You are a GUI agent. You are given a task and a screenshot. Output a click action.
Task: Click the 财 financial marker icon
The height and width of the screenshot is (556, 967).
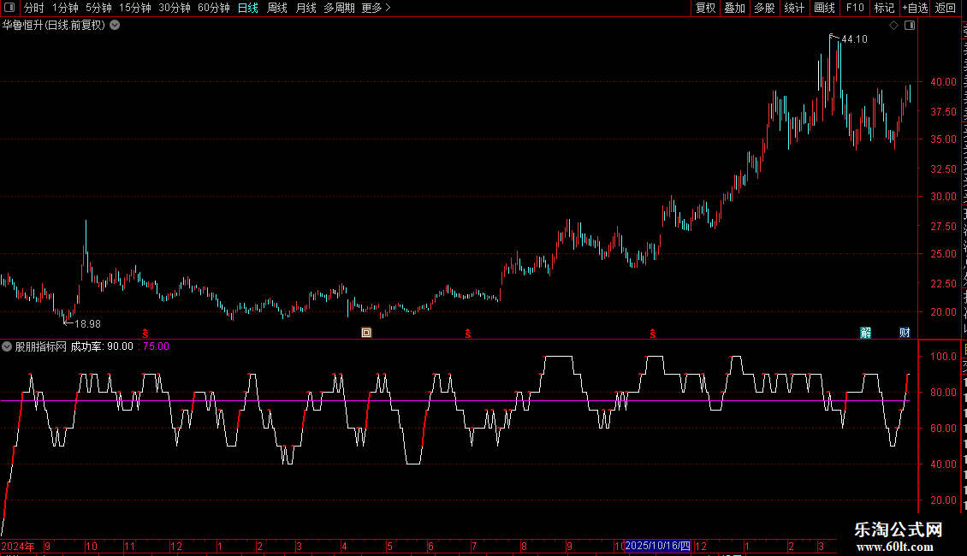click(905, 333)
